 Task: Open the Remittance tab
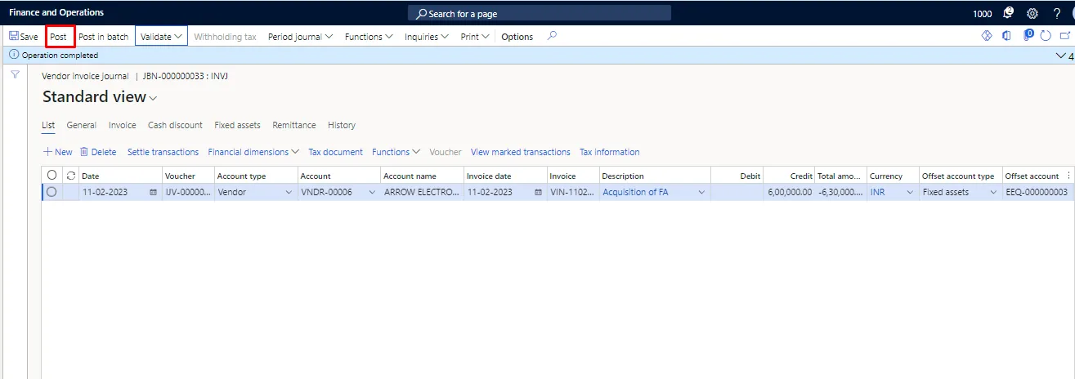coord(294,125)
